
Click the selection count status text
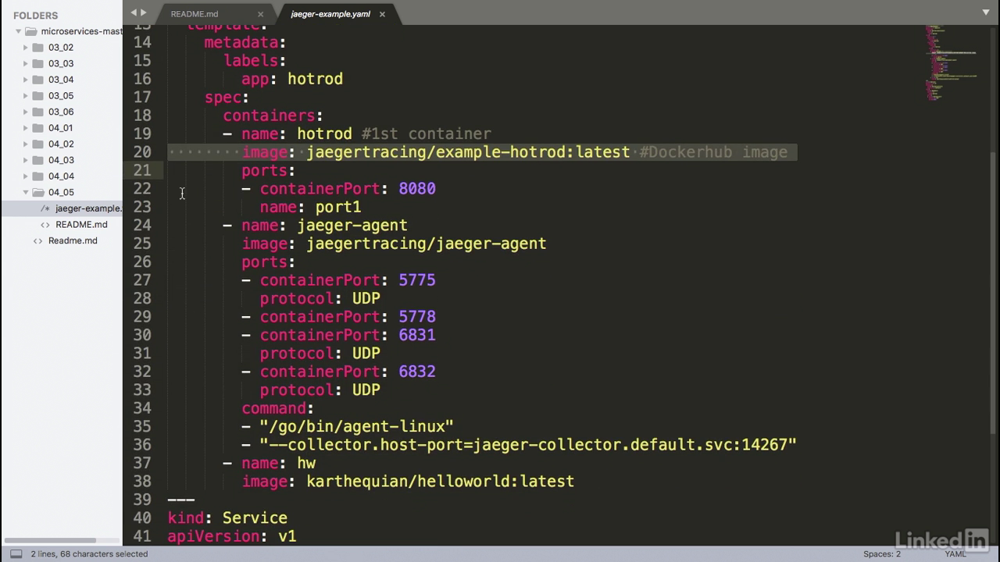89,554
